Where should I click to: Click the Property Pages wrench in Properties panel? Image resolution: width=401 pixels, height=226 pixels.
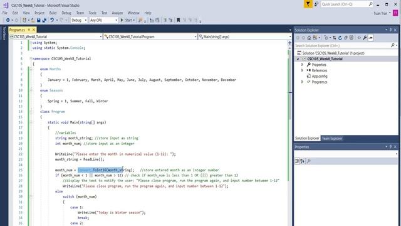coord(309,161)
